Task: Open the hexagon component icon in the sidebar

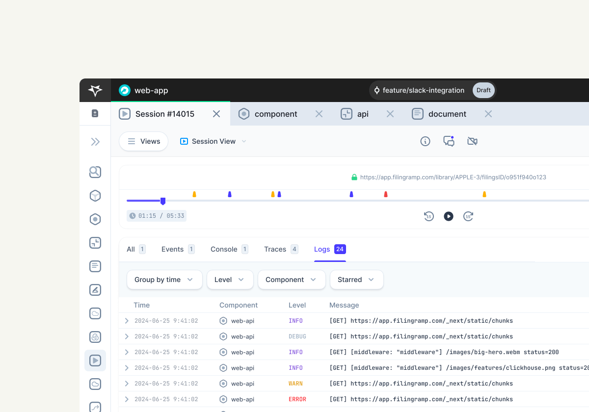Action: point(95,219)
